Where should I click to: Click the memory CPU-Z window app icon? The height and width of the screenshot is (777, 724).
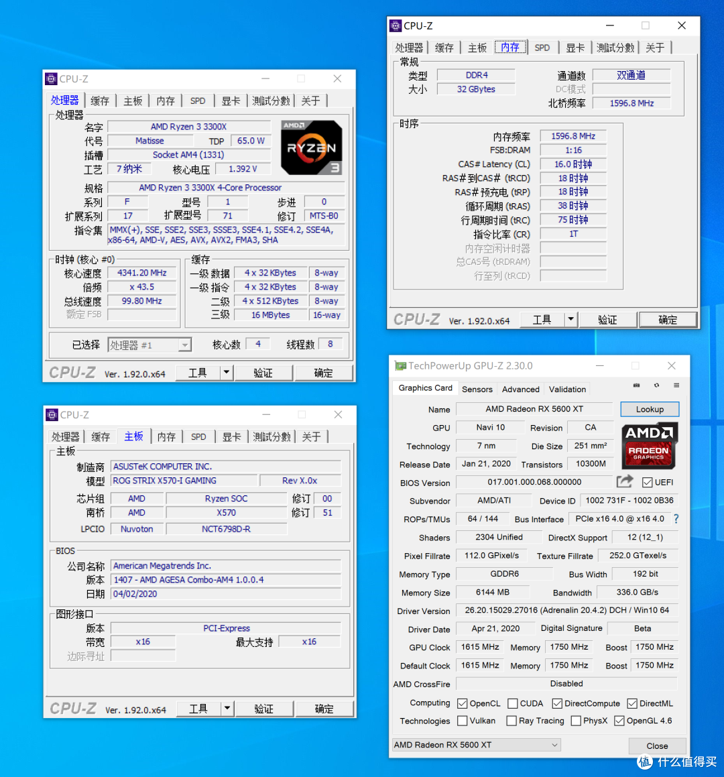click(396, 25)
